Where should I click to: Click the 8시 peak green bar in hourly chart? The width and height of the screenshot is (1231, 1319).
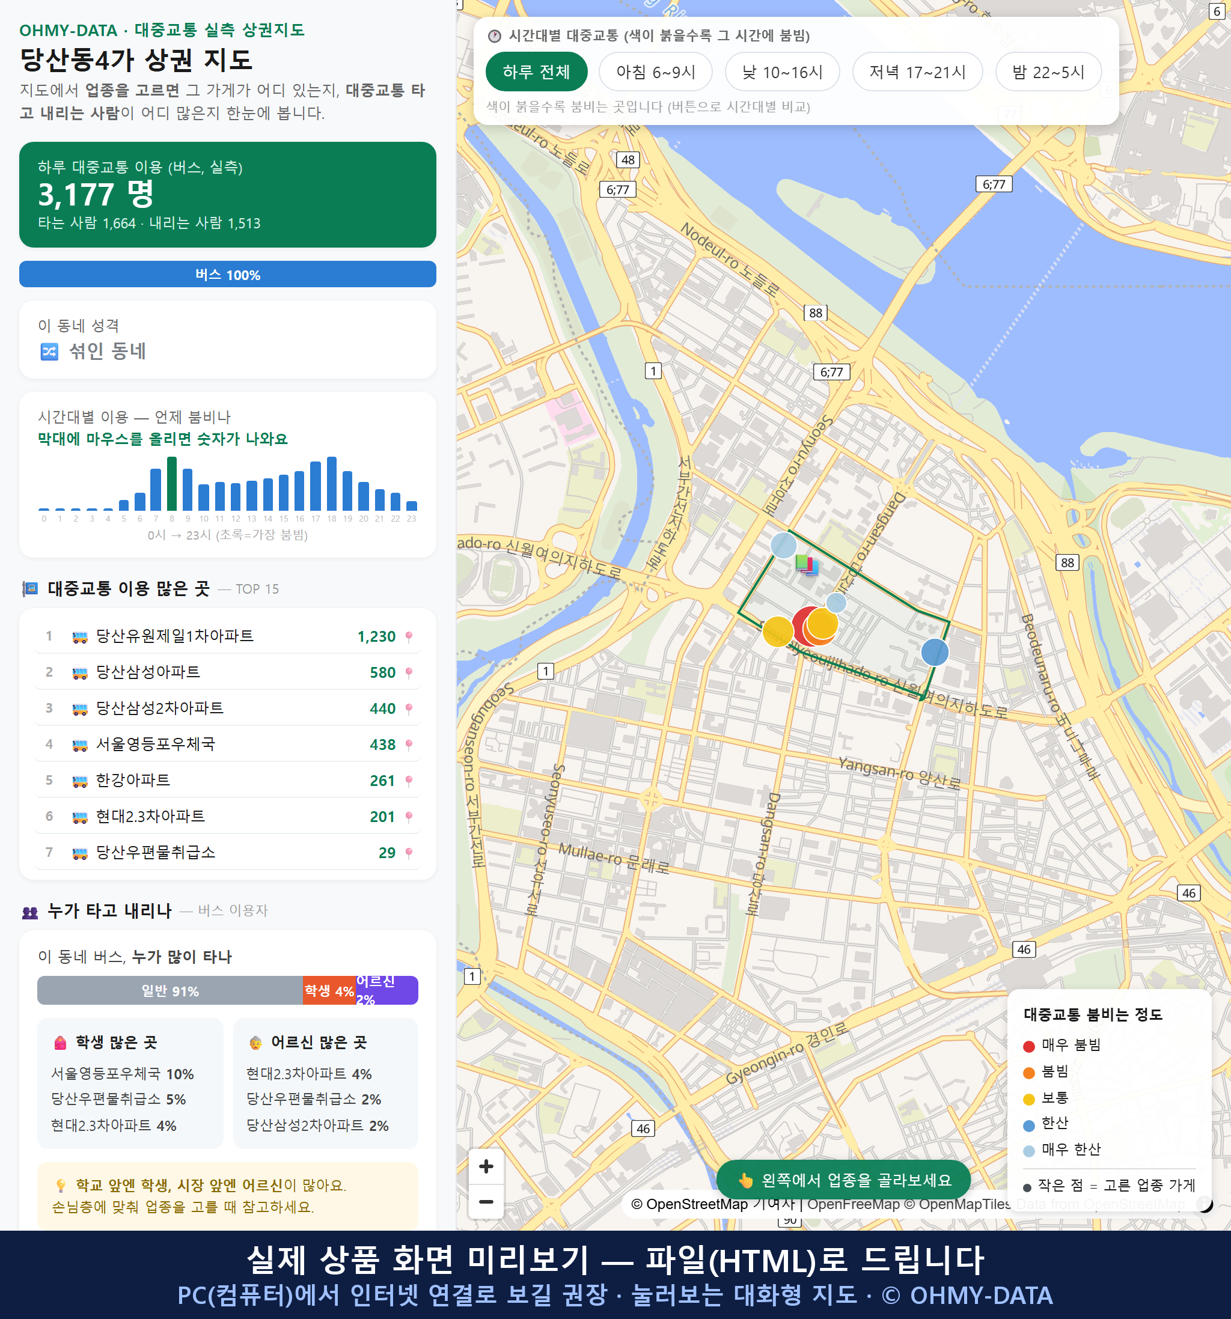pyautogui.click(x=172, y=484)
